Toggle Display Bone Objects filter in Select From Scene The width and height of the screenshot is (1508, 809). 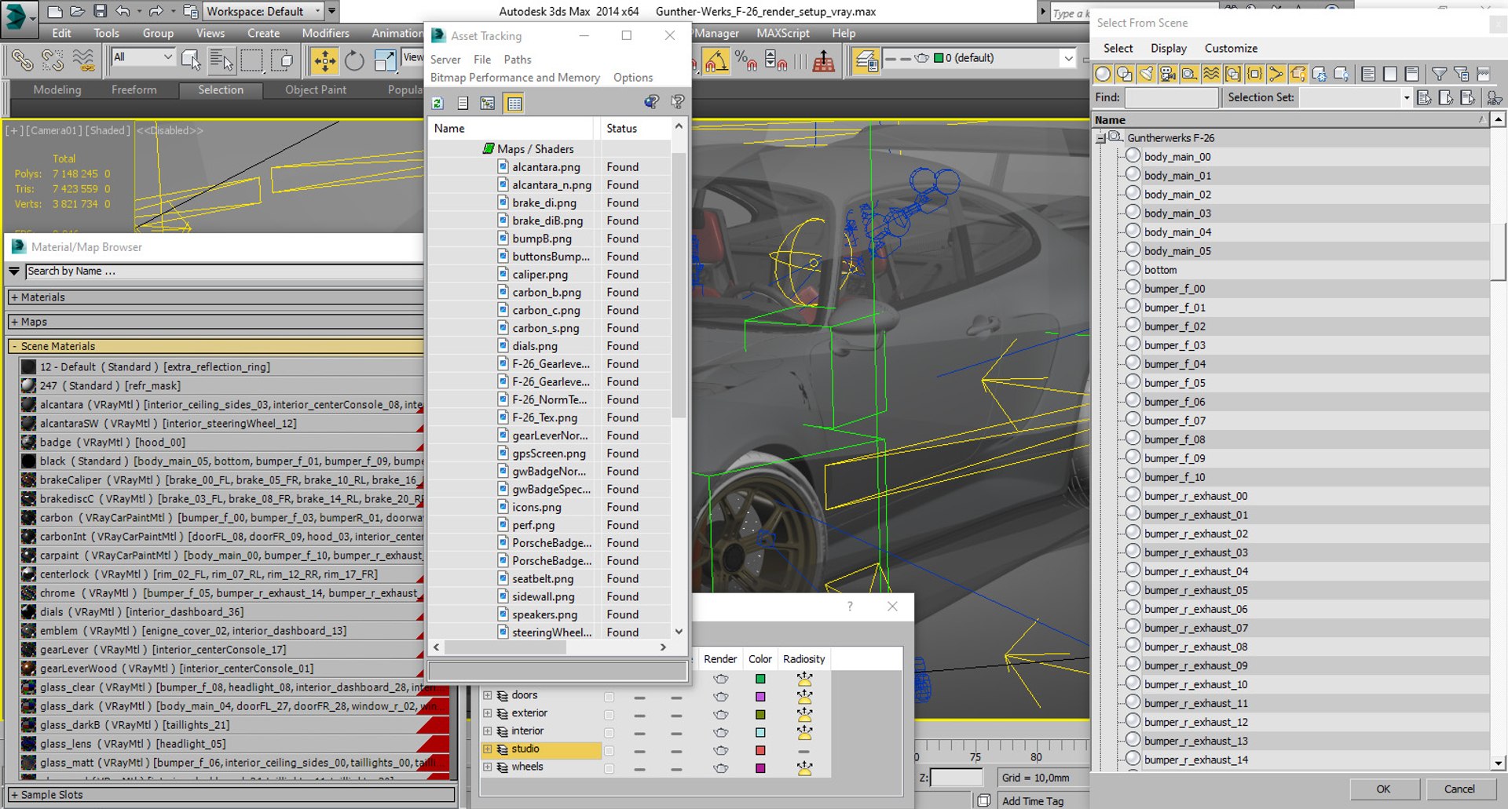pos(1276,74)
